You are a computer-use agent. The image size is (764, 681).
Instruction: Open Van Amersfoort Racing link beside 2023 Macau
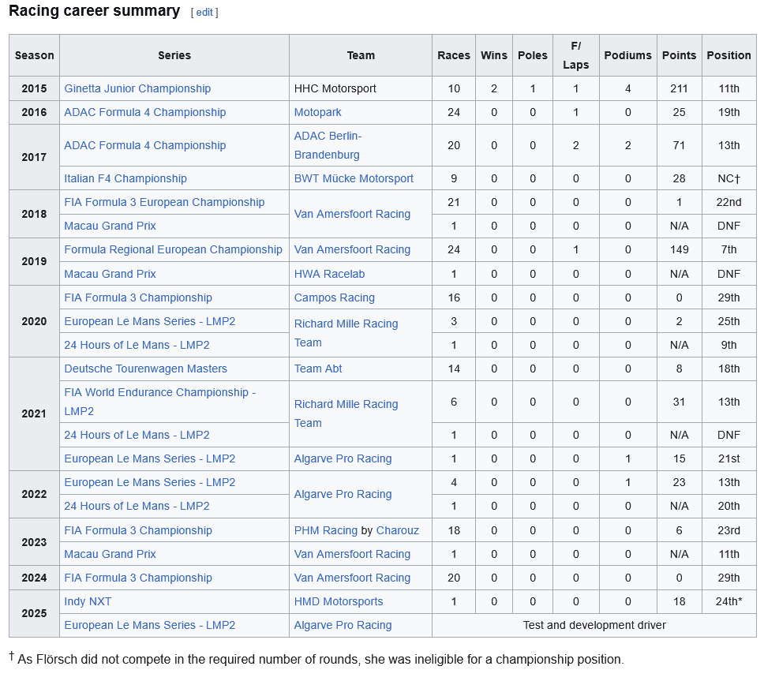352,554
